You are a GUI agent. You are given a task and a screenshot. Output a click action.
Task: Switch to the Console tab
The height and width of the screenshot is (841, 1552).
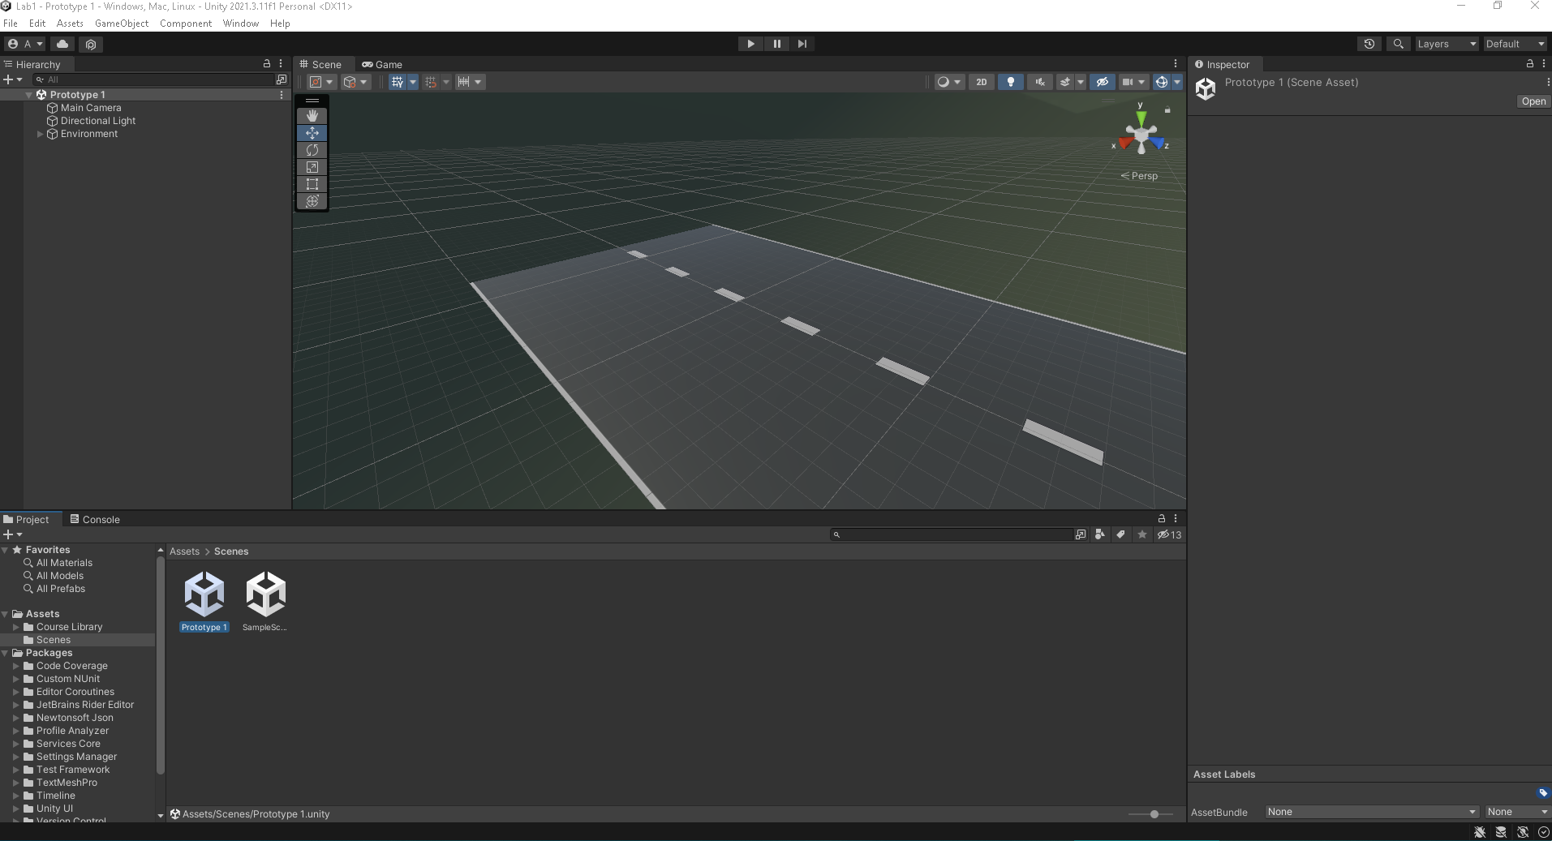point(95,520)
